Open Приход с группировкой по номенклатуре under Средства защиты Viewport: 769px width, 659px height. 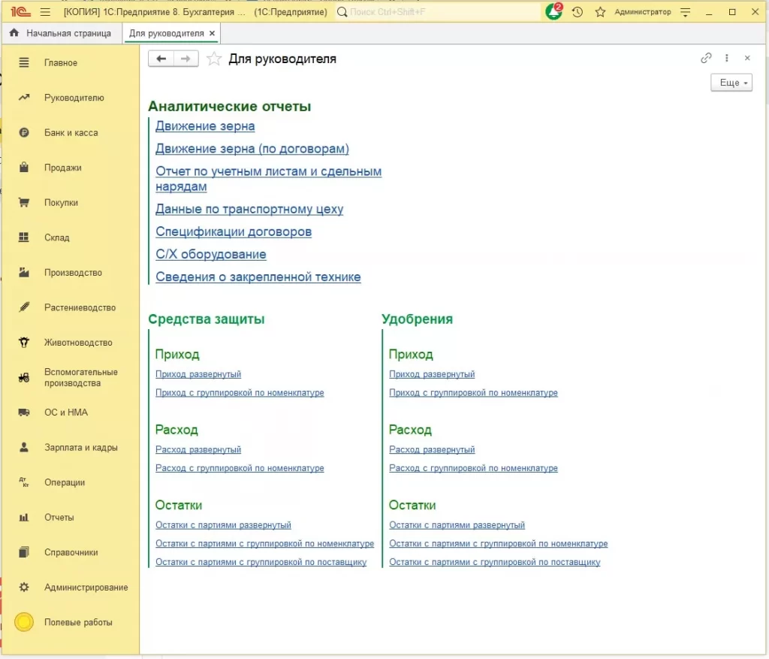240,392
